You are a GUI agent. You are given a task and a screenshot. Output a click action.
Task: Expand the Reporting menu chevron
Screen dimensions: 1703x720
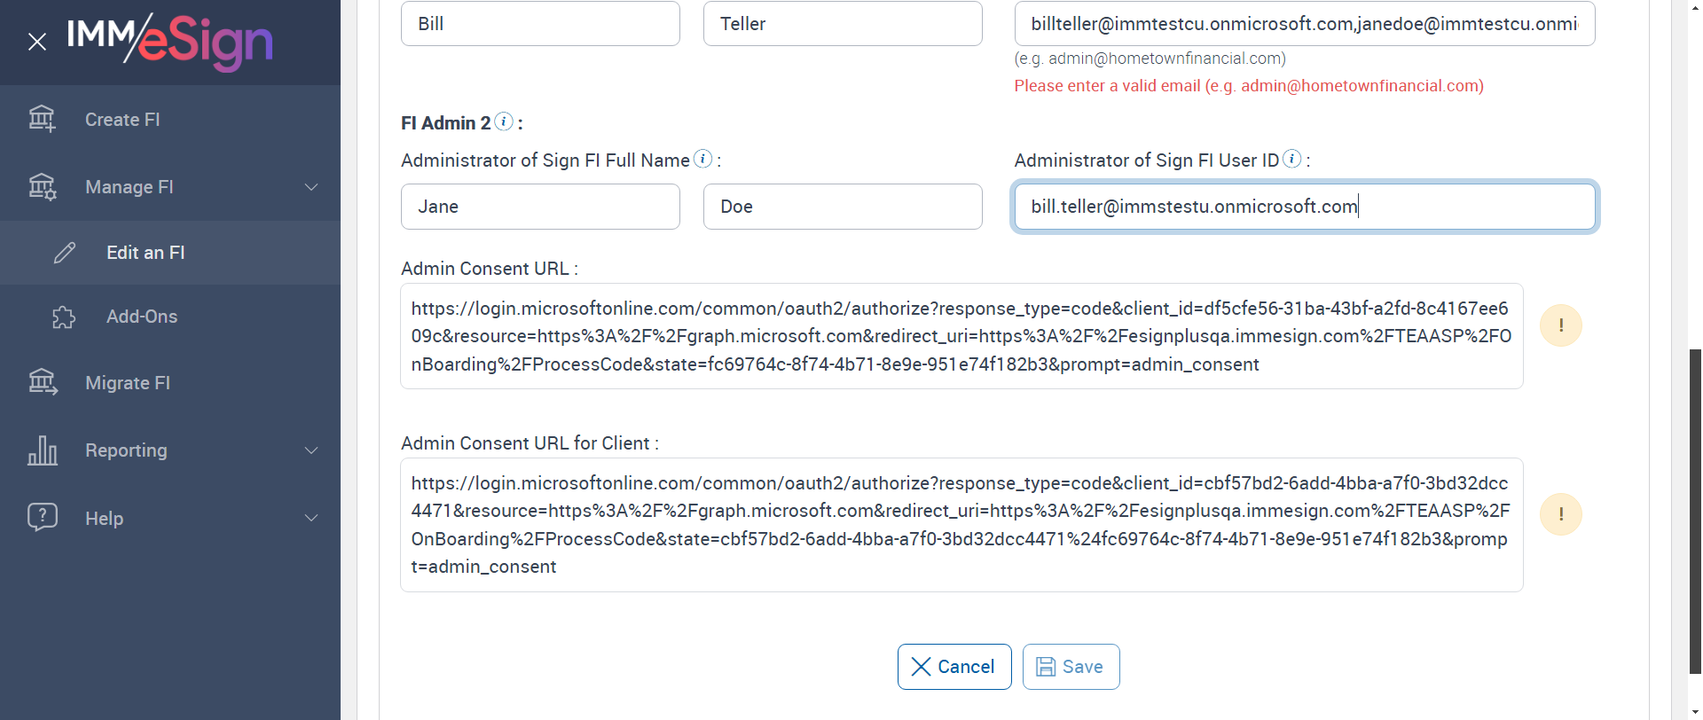(x=311, y=450)
